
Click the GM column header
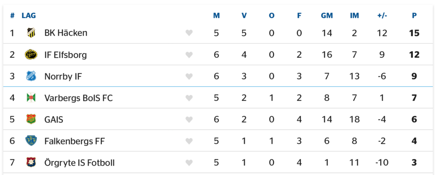point(327,16)
